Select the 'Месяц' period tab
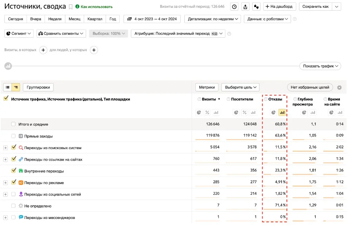Viewport: 350px width, 226px height. [x=74, y=19]
